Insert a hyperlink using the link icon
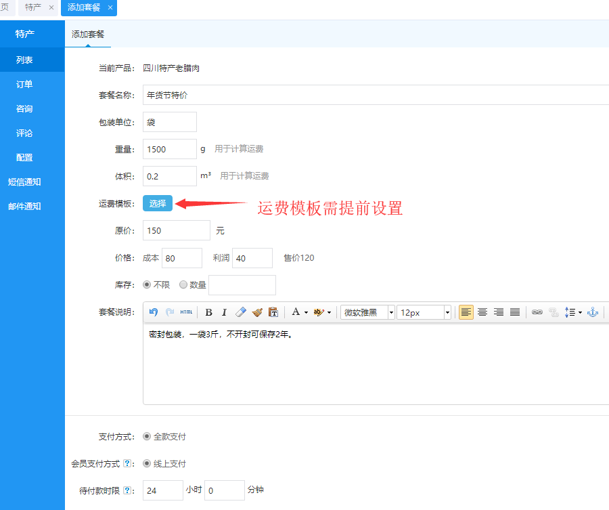Image resolution: width=609 pixels, height=510 pixels. [537, 312]
